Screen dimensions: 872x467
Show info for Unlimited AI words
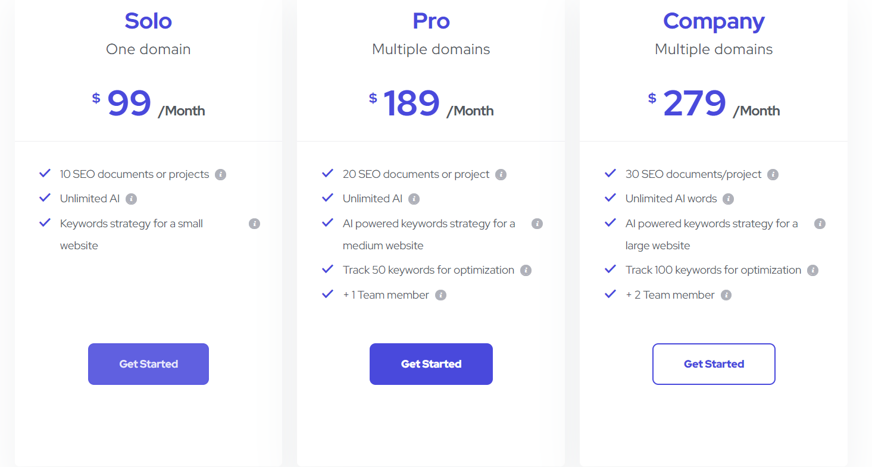tap(728, 199)
